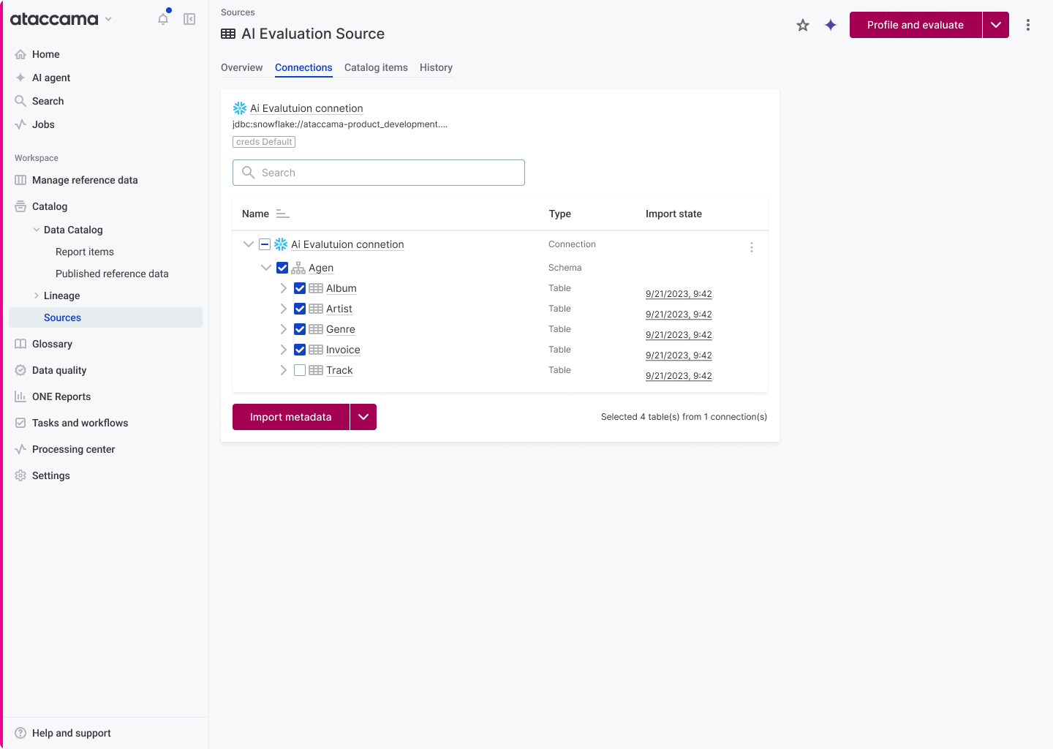1053x749 pixels.
Task: Click the Invoice table icon
Action: click(x=316, y=350)
